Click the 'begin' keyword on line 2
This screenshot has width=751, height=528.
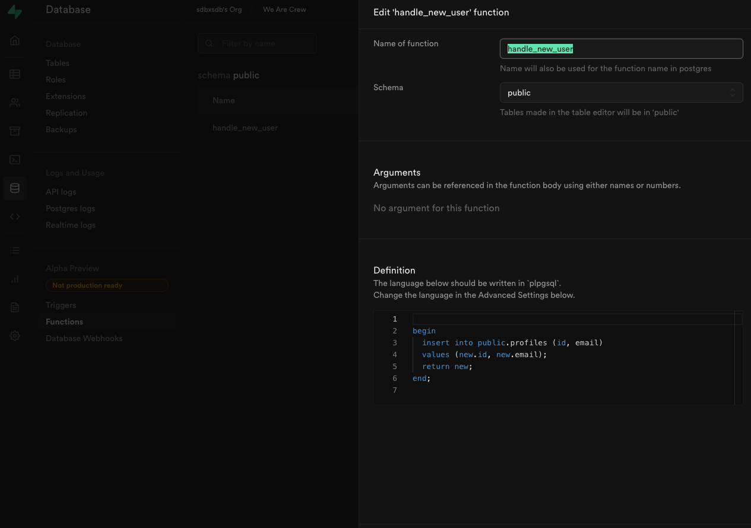click(424, 331)
